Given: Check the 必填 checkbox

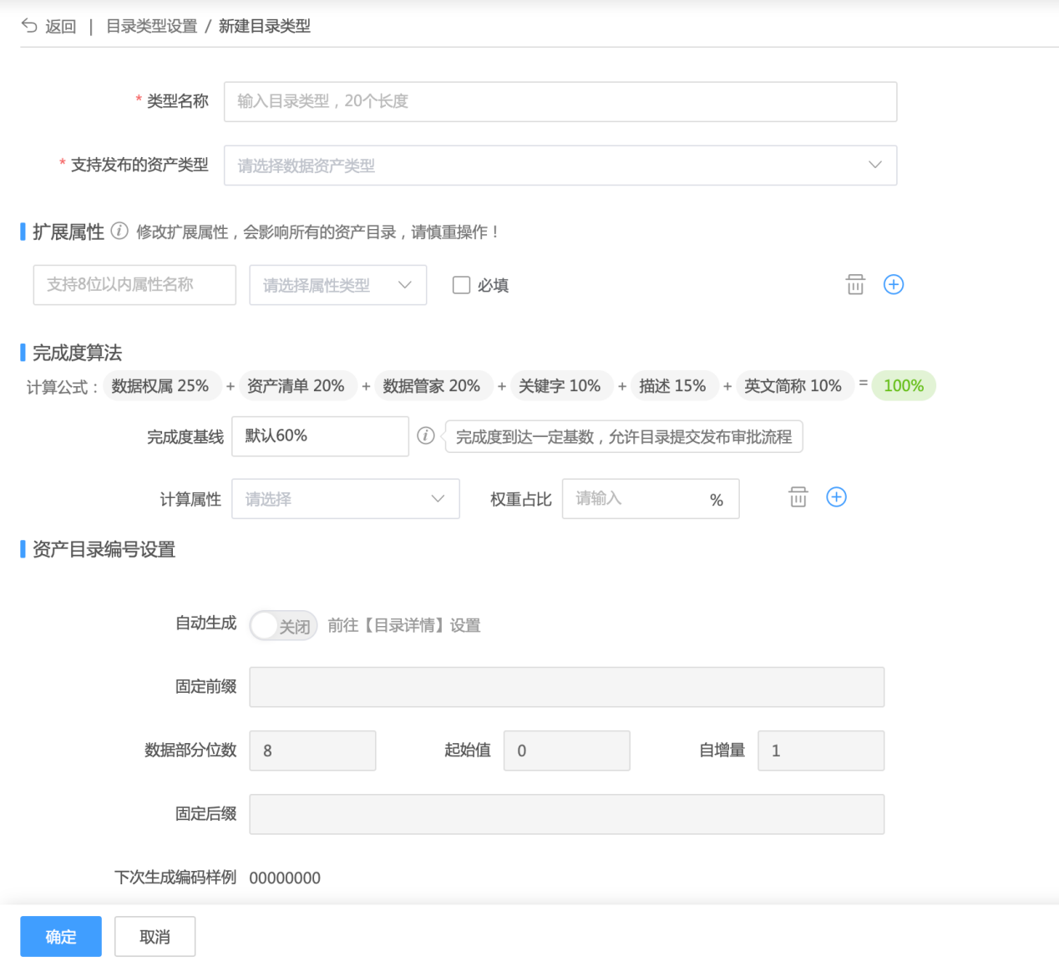Looking at the screenshot, I should (x=461, y=285).
